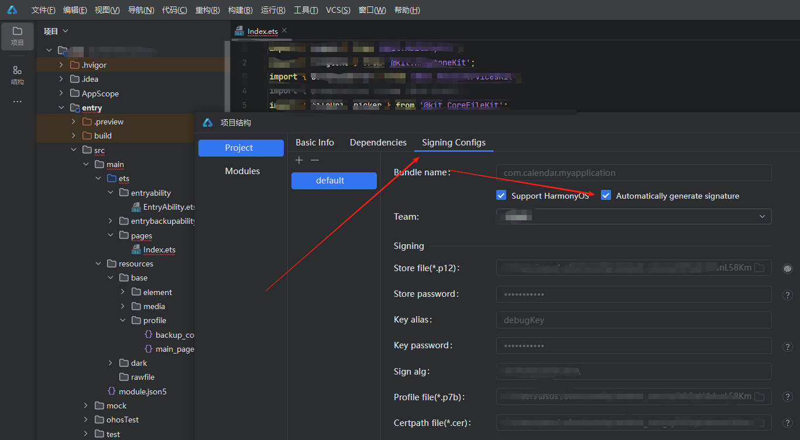
Task: Switch to the Basic Info tab
Action: (315, 143)
